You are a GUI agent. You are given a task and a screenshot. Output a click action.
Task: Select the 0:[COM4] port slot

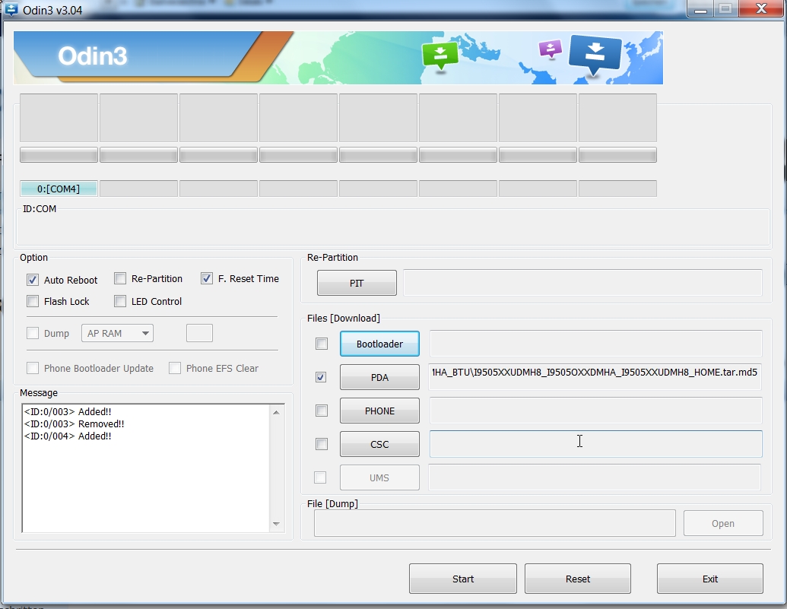tap(59, 189)
